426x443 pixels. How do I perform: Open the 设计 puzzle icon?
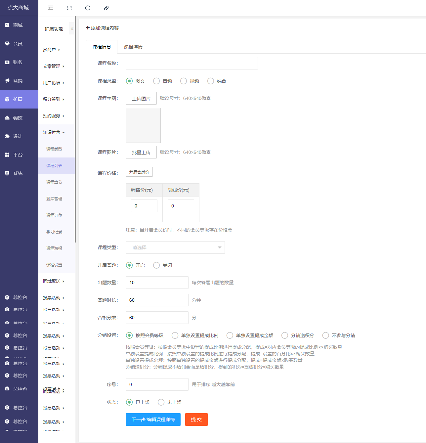tap(7, 136)
